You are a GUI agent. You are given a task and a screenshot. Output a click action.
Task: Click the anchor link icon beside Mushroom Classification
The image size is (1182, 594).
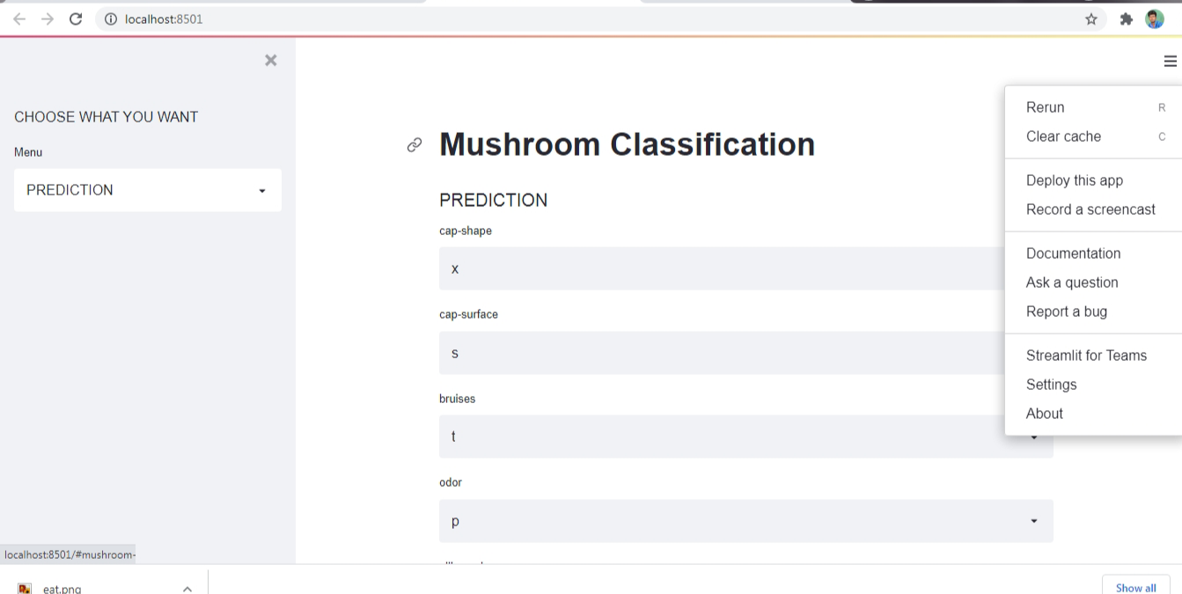(414, 144)
